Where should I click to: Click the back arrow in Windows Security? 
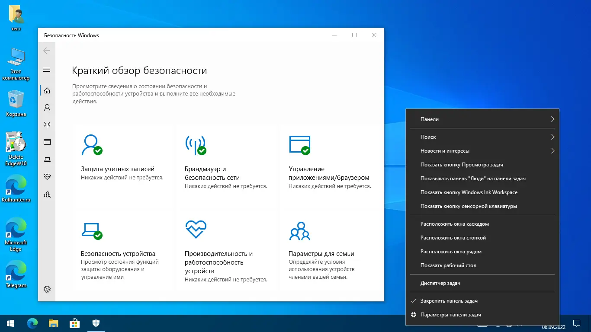point(47,51)
